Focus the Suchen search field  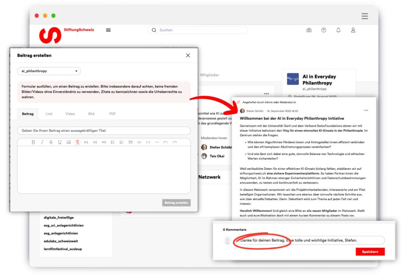(x=197, y=30)
